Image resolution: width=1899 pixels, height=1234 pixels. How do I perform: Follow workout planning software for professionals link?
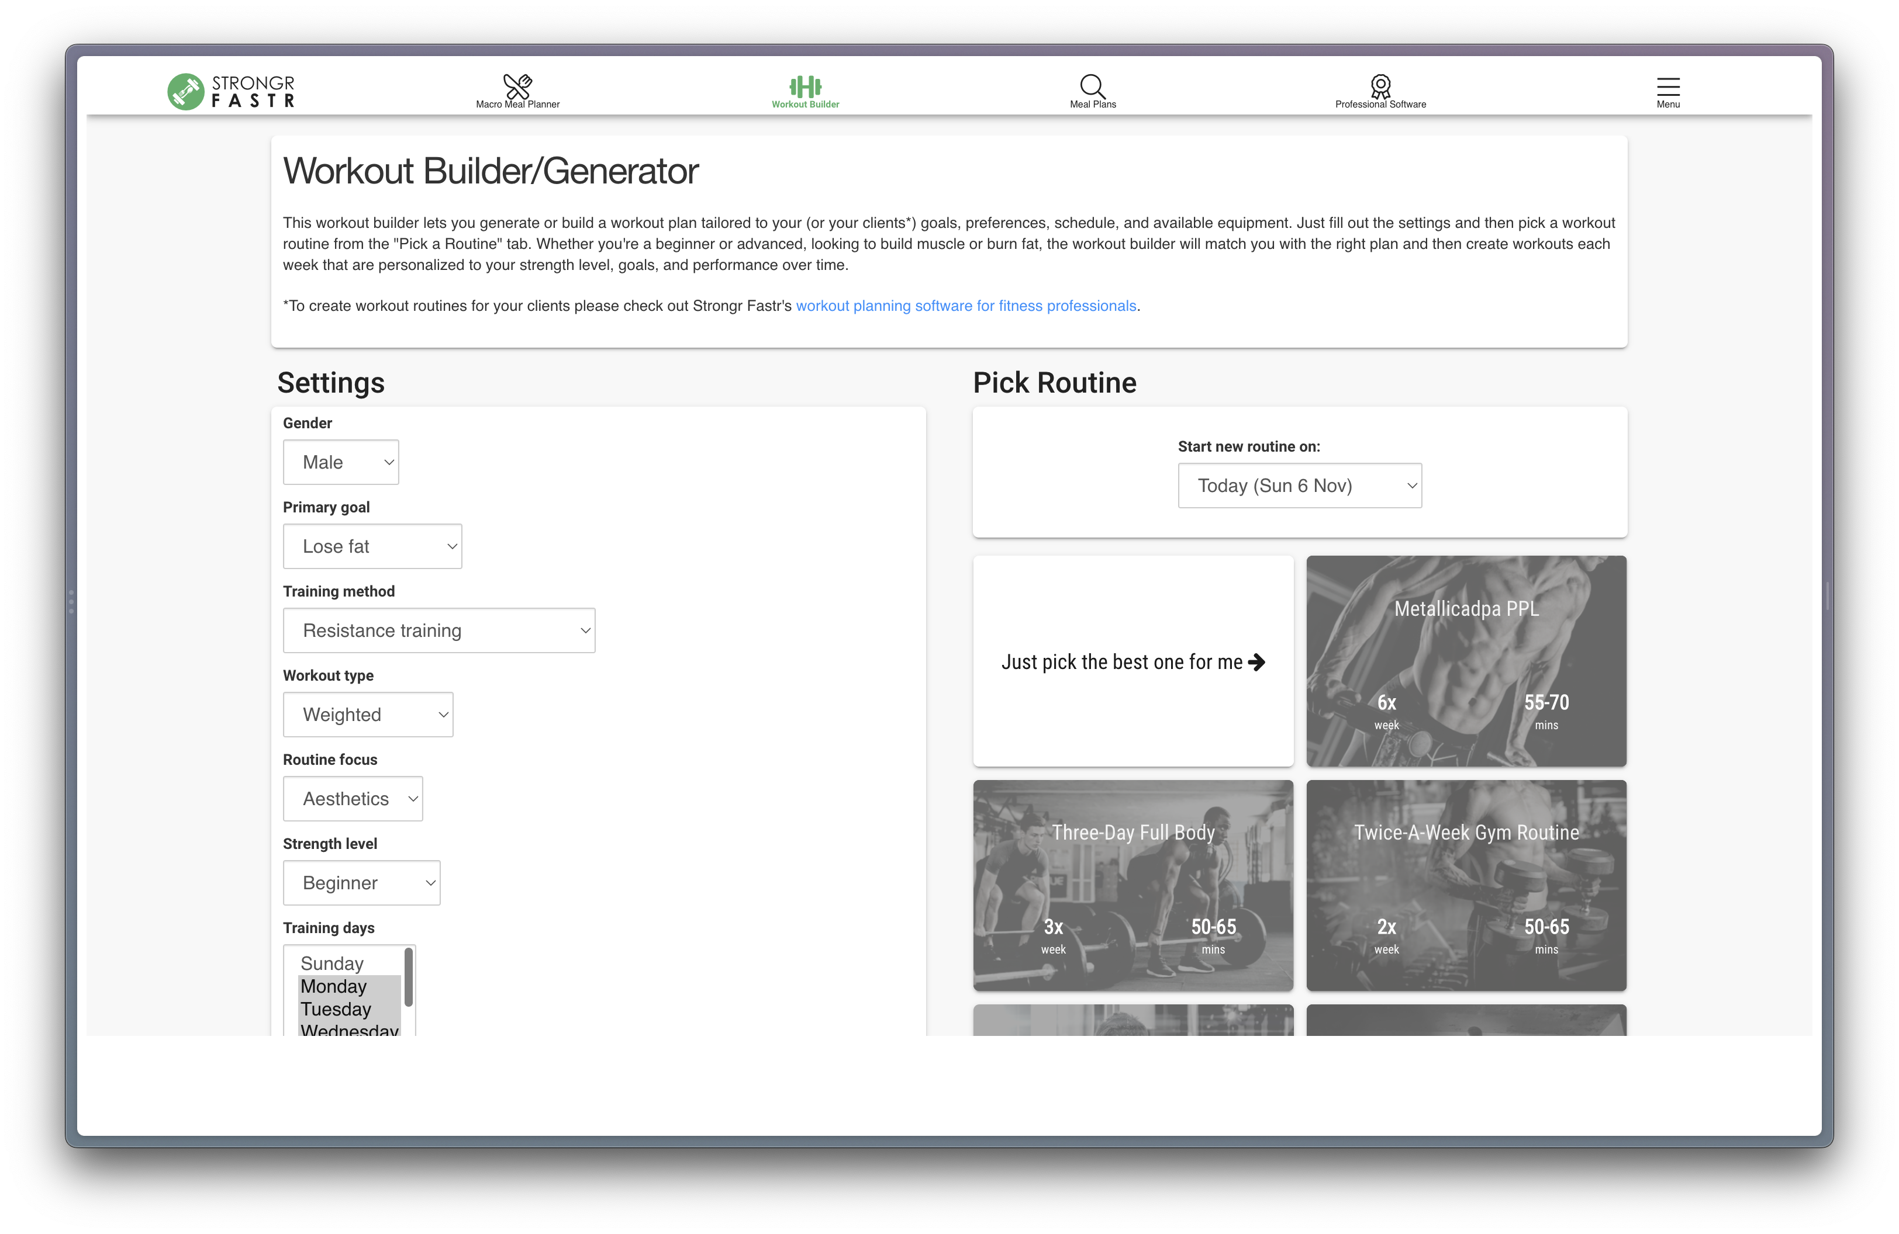pyautogui.click(x=965, y=306)
